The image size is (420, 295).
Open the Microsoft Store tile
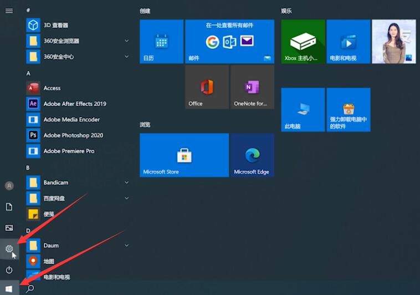coord(184,155)
